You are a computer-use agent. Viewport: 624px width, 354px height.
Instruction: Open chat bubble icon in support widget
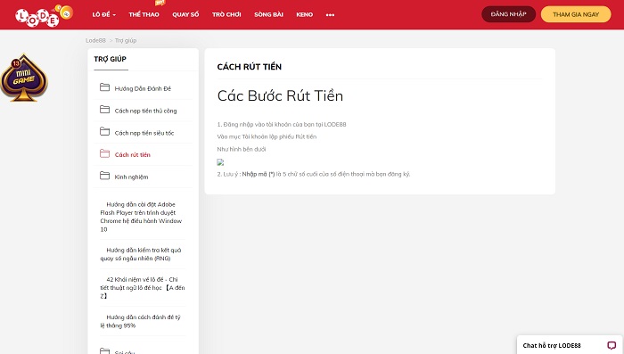click(612, 345)
